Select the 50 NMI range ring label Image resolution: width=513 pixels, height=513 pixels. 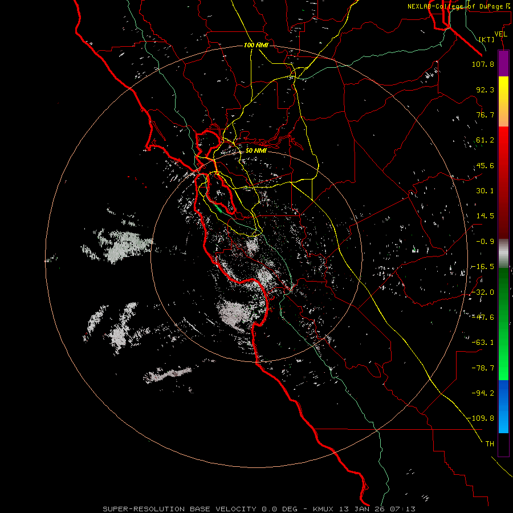tap(256, 150)
